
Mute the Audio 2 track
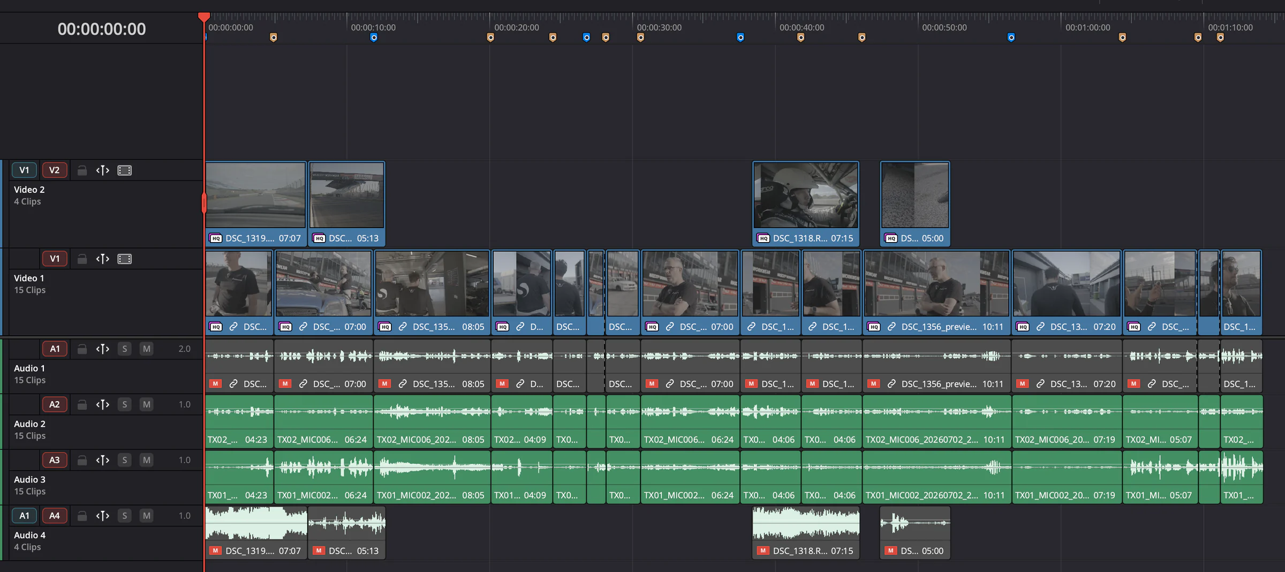pyautogui.click(x=146, y=405)
